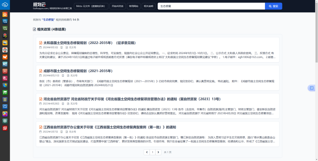Go to next page with right chevron

[x=158, y=152]
